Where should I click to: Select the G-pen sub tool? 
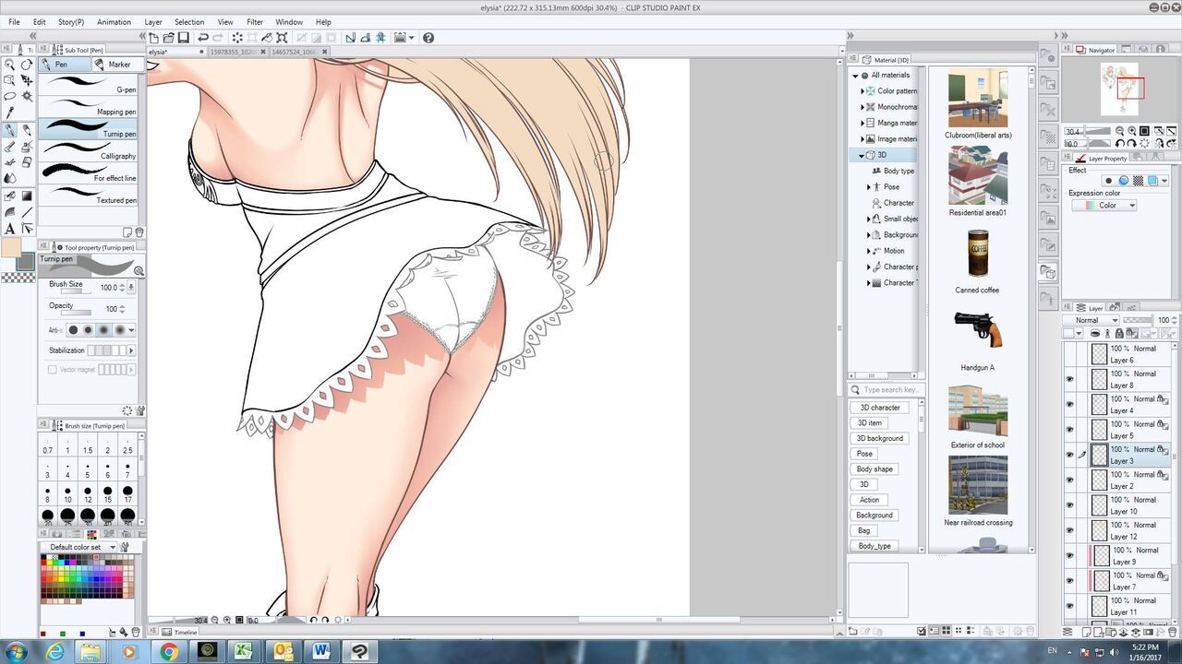pyautogui.click(x=88, y=85)
